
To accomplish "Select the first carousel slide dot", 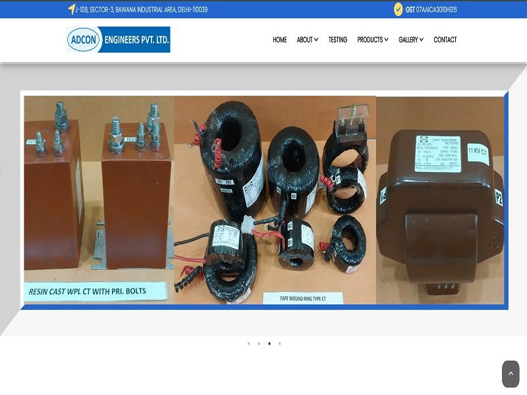I will point(248,344).
